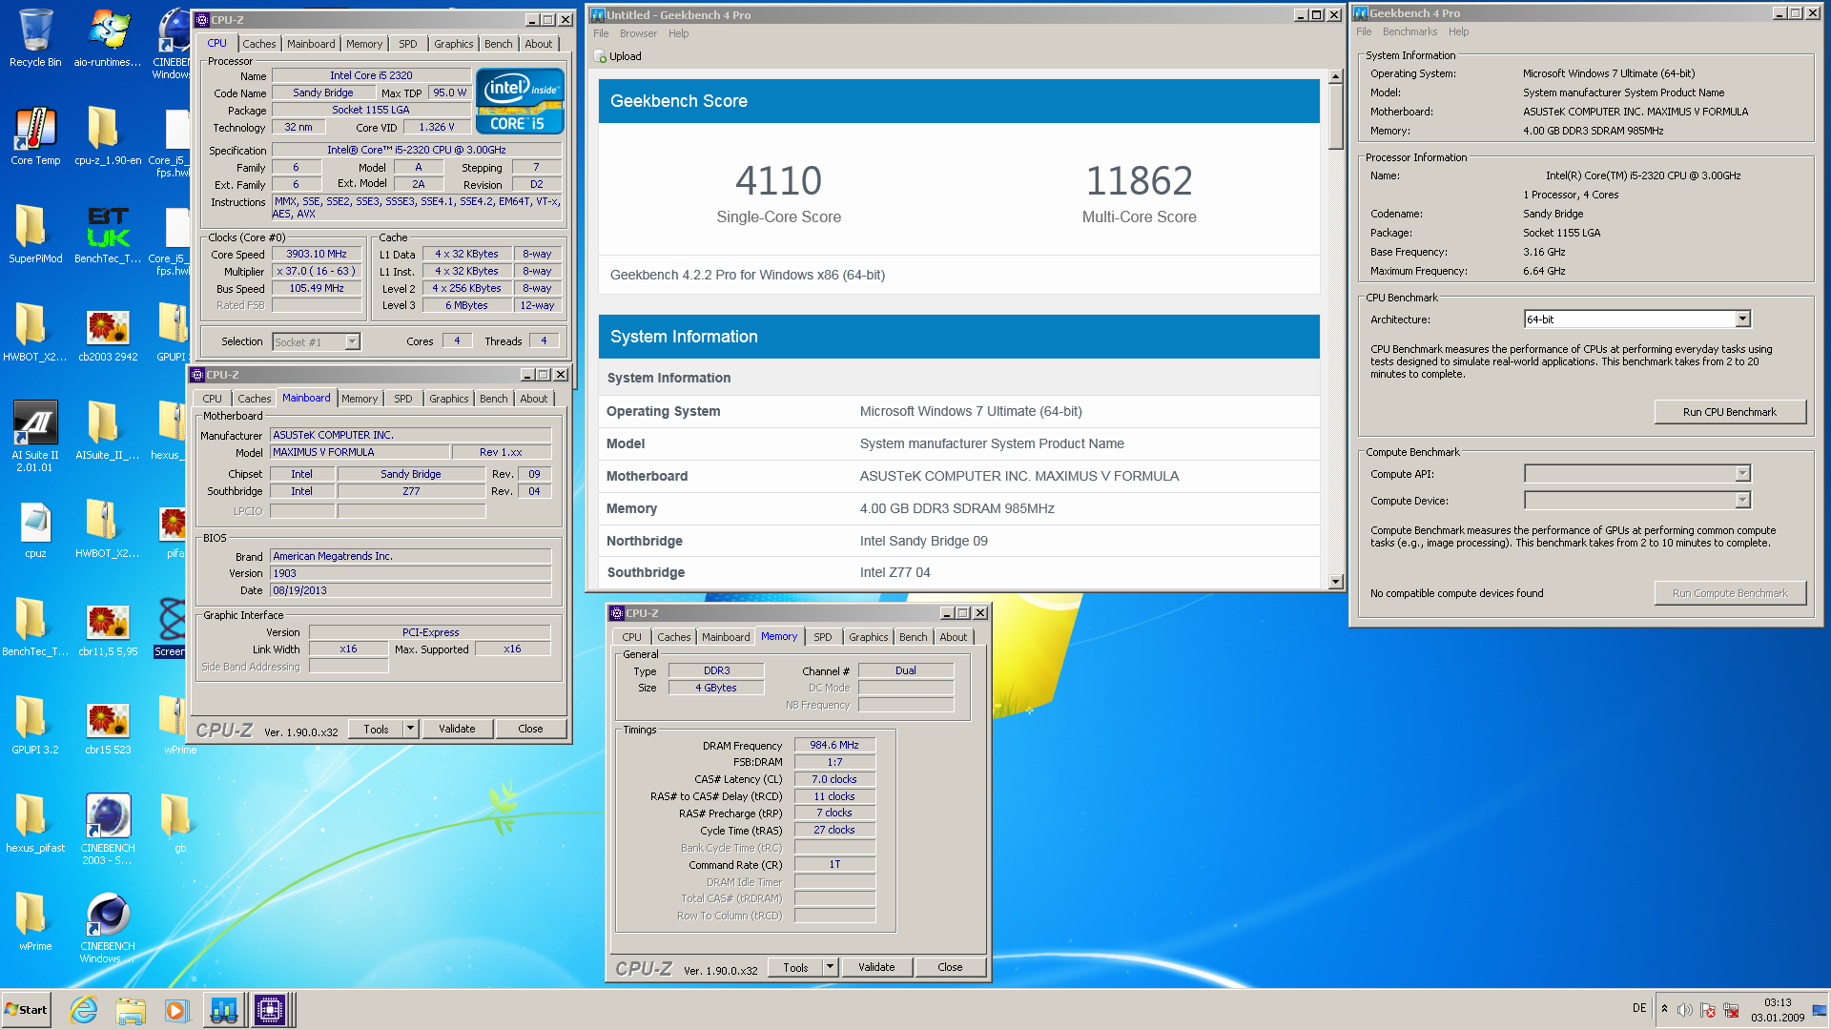Open Bench tab in mainboard CPU-Z window
The width and height of the screenshot is (1831, 1030).
[493, 399]
